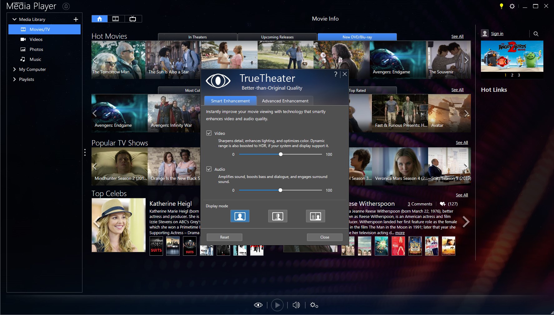Viewport: 554px width, 315px height.
Task: Open See All next to Popular TV Shows
Action: pos(462,142)
